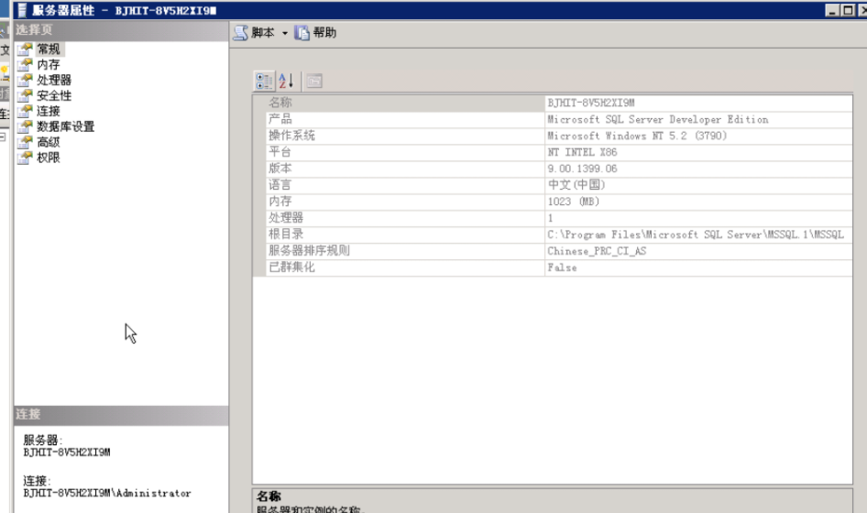Click the 选择页 panel header
The height and width of the screenshot is (513, 867).
pos(121,30)
